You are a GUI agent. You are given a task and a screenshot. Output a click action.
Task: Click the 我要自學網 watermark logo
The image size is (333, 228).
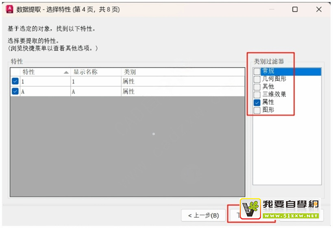coord(280,208)
